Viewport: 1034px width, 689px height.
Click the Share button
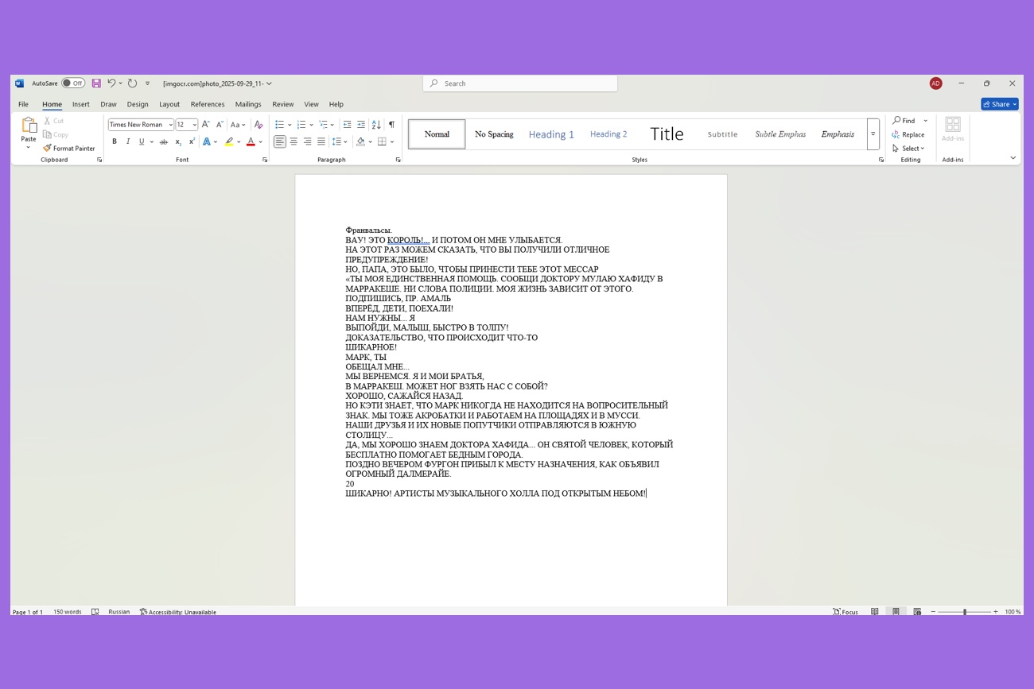999,104
